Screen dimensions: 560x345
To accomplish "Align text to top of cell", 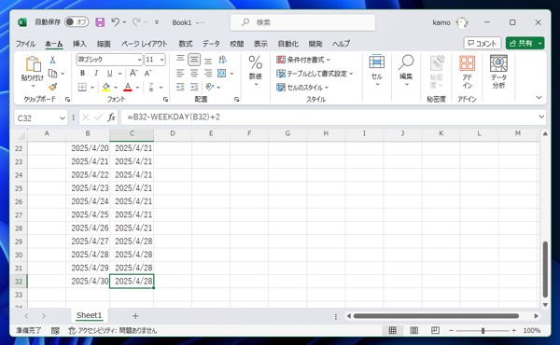I will pos(180,60).
